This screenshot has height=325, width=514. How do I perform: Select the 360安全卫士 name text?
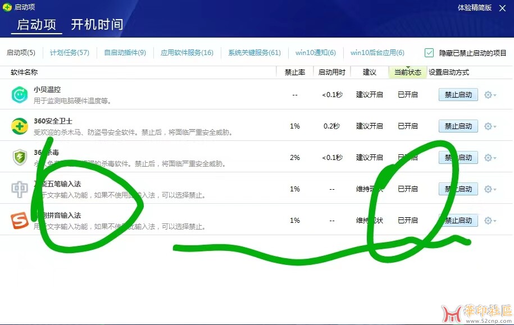pyautogui.click(x=53, y=121)
